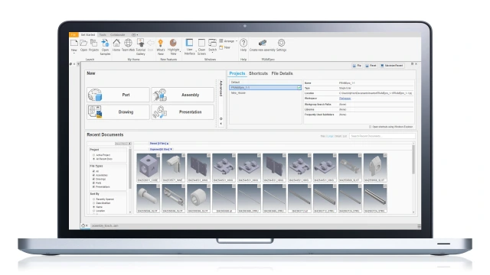490x275 pixels.
Task: Switch to the Tools ribbon tab
Action: (x=103, y=35)
